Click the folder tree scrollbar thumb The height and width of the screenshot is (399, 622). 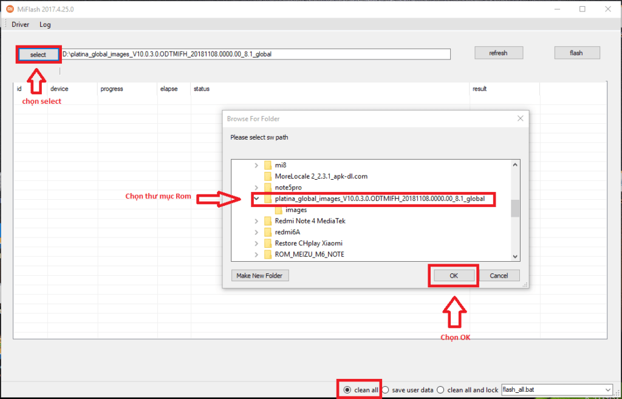[x=515, y=208]
